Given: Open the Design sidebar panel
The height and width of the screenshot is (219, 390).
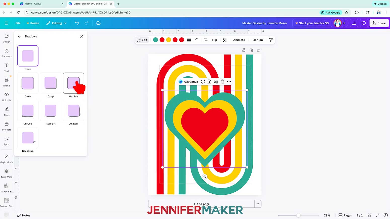Looking at the screenshot, I should pos(7,38).
